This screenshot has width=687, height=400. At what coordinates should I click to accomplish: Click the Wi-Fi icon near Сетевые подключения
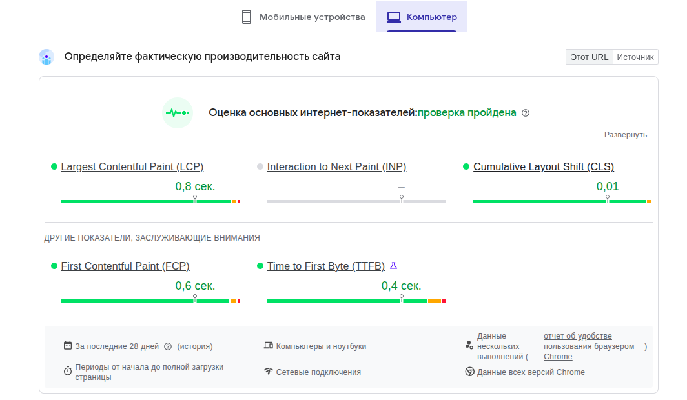(268, 372)
